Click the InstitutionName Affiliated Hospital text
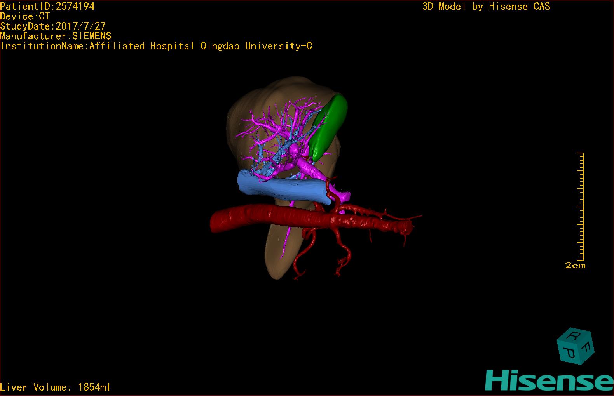 (156, 46)
